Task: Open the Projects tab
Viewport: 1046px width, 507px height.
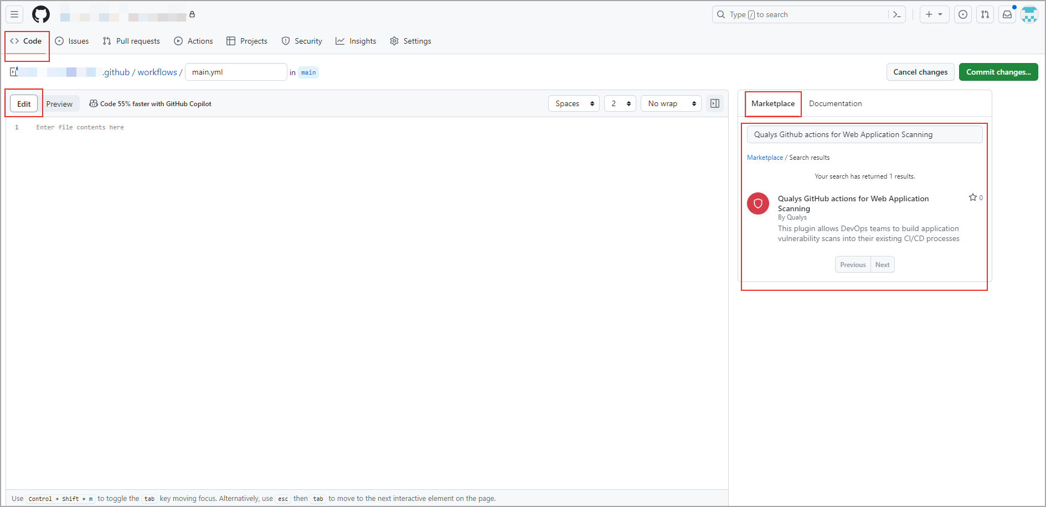Action: 247,41
